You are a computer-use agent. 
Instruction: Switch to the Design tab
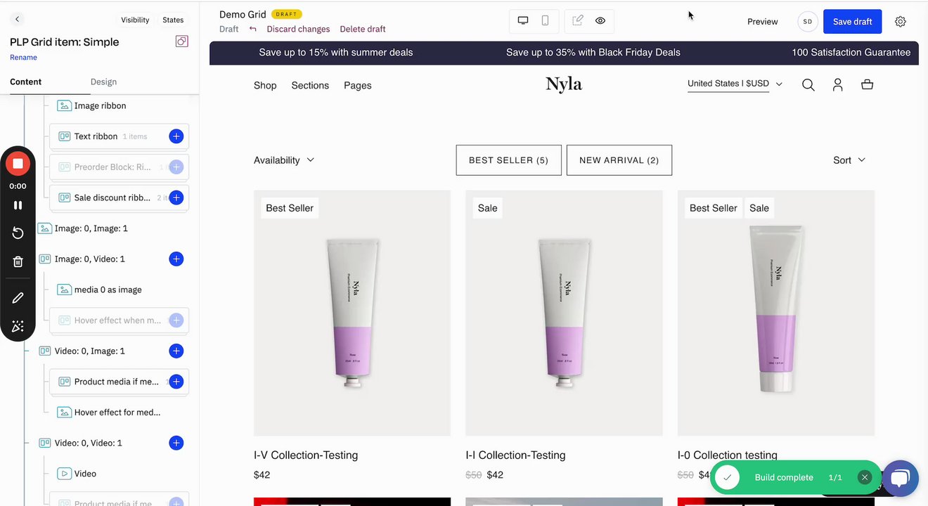click(103, 82)
